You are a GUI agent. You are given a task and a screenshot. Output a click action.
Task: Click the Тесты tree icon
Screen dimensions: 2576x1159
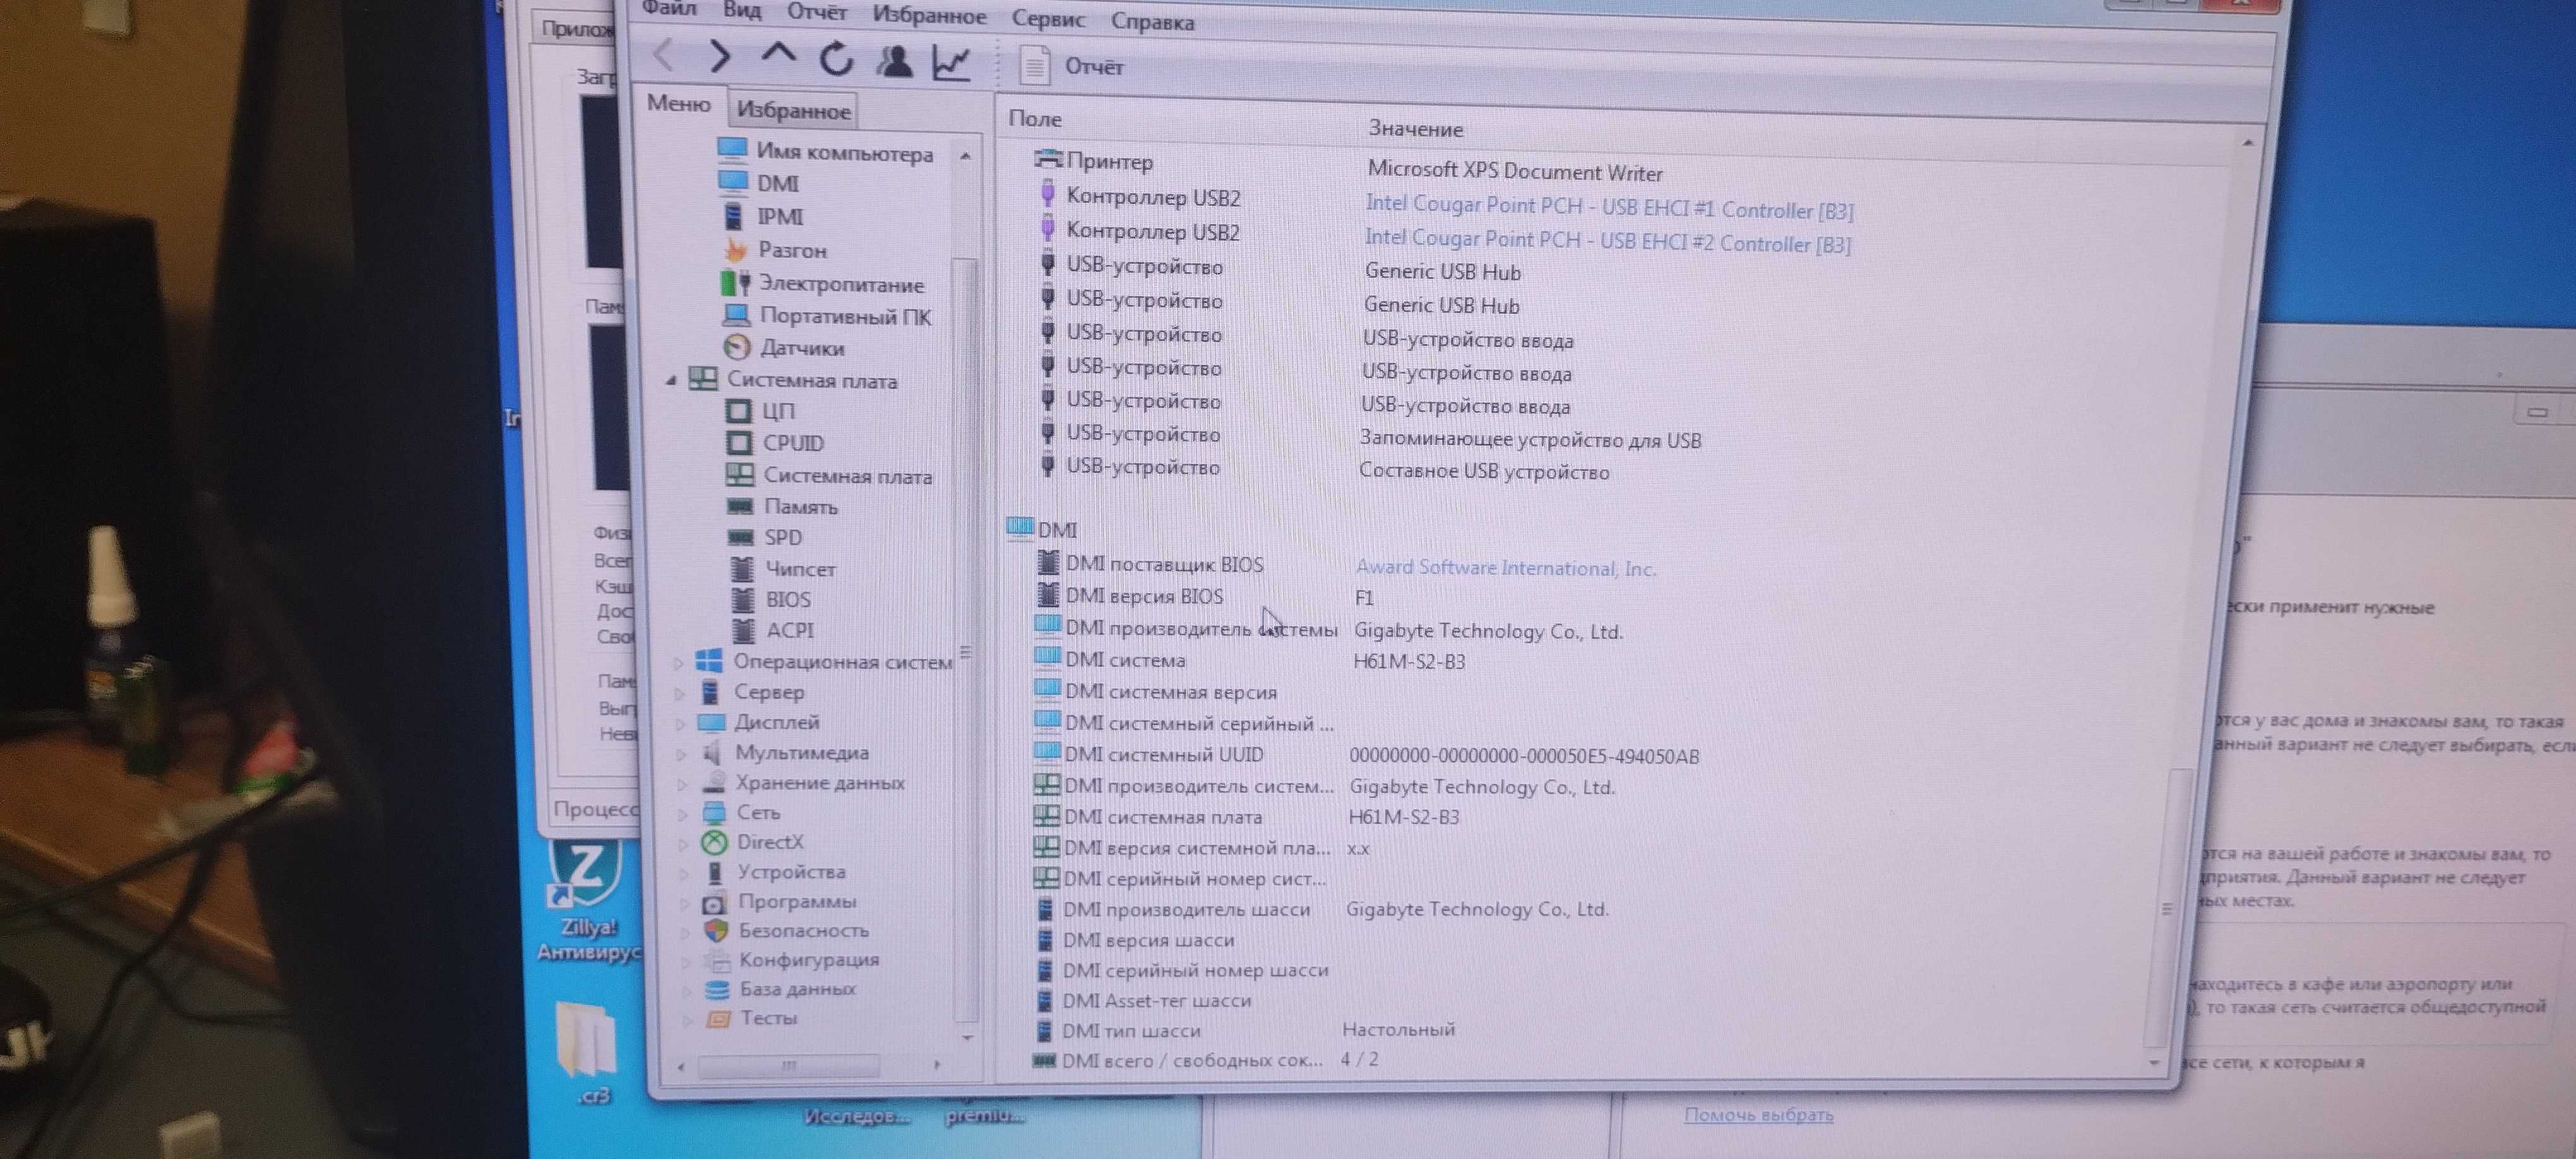click(x=718, y=1018)
